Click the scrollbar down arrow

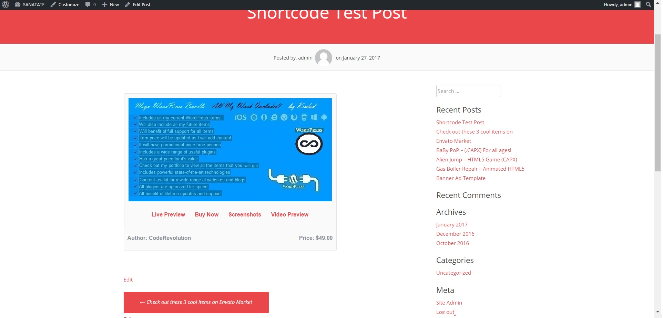657,311
